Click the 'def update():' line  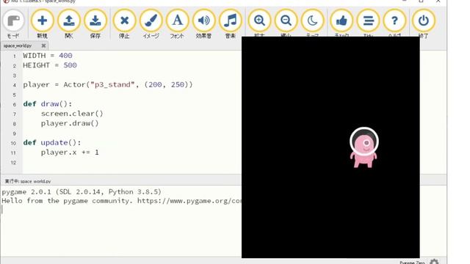tap(52, 143)
